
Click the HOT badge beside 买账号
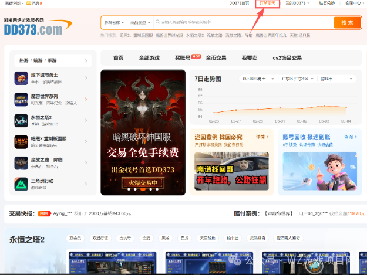(x=196, y=56)
